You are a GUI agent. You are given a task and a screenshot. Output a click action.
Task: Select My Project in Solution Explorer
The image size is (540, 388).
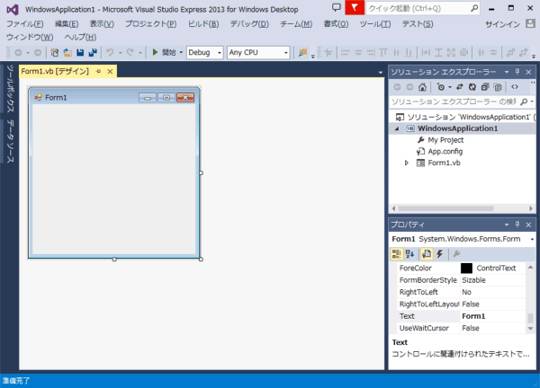(x=445, y=140)
